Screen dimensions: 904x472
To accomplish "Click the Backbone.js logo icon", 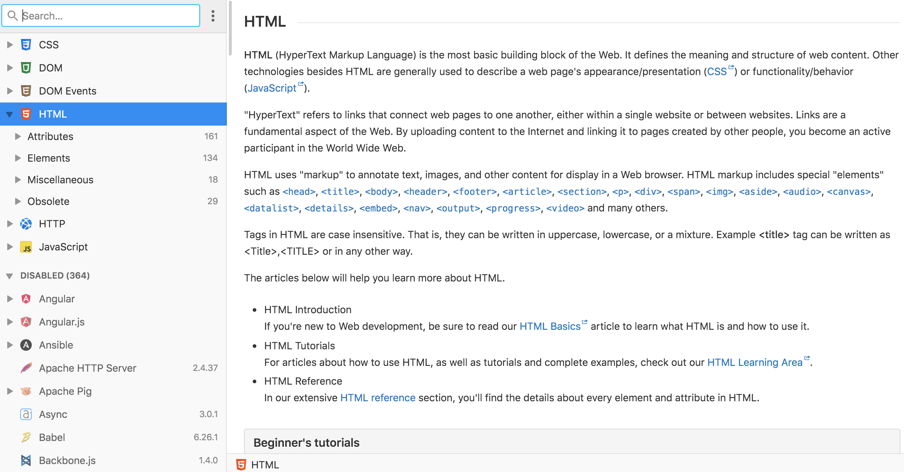I will [x=26, y=460].
